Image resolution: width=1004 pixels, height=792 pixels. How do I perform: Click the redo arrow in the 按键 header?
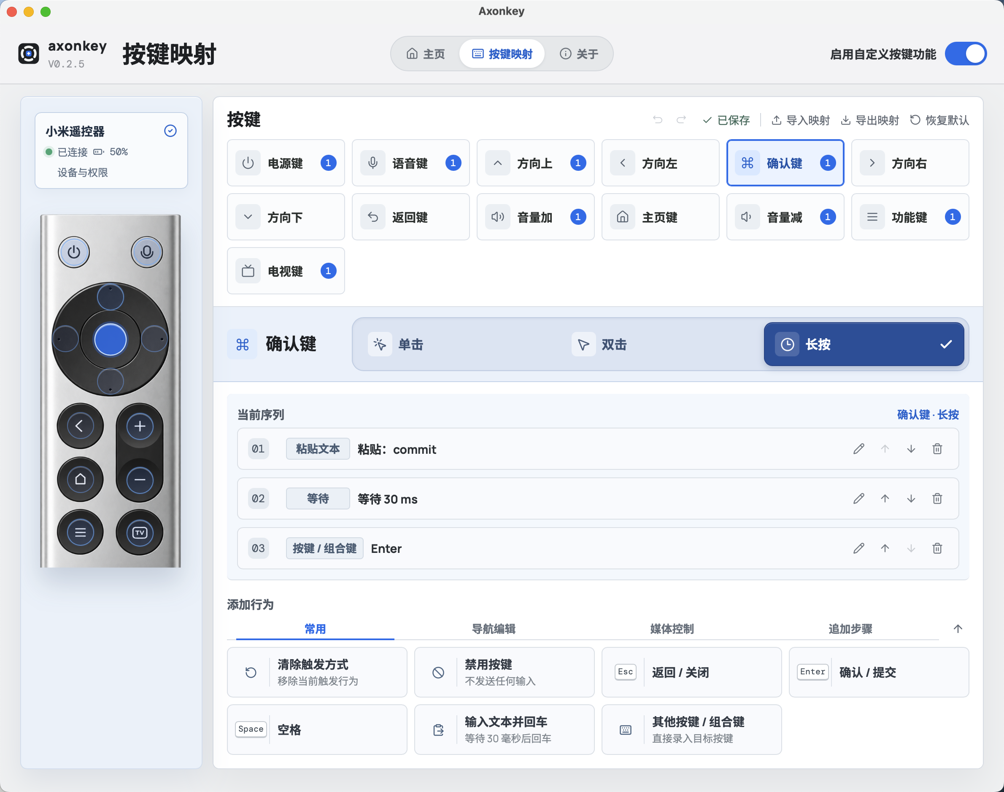(x=681, y=120)
